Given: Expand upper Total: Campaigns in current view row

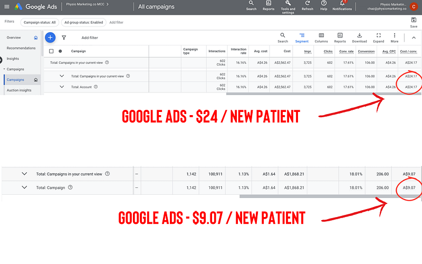Looking at the screenshot, I should pyautogui.click(x=62, y=76).
